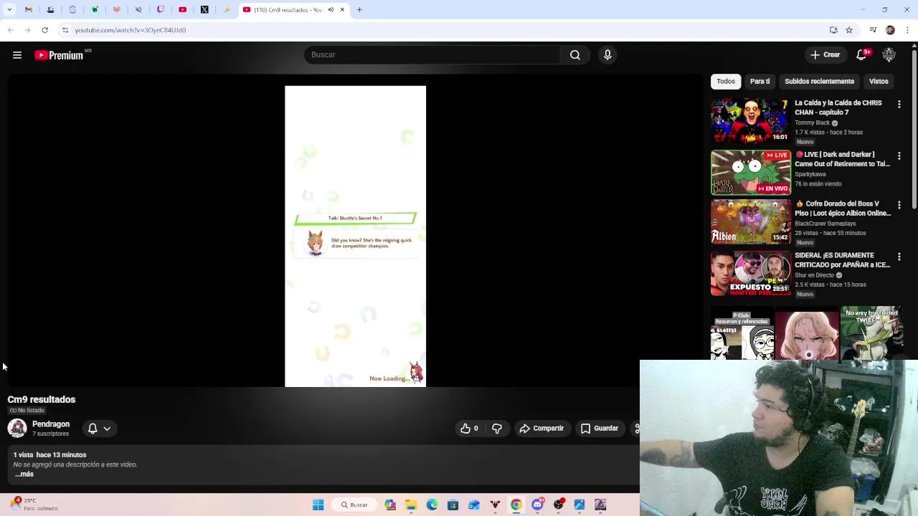Open File Explorer from taskbar

point(411,505)
